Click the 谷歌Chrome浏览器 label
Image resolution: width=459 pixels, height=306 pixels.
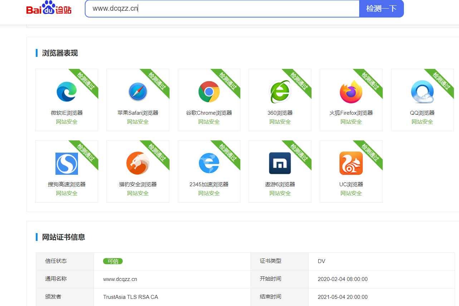click(x=209, y=113)
